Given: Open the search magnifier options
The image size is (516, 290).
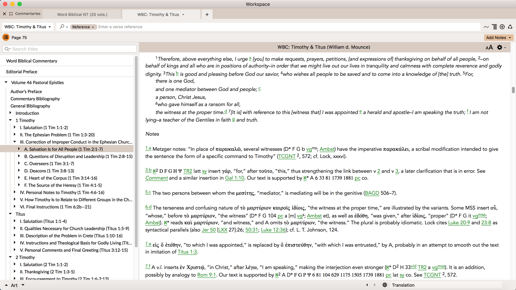Looking at the screenshot, I should tap(64, 27).
